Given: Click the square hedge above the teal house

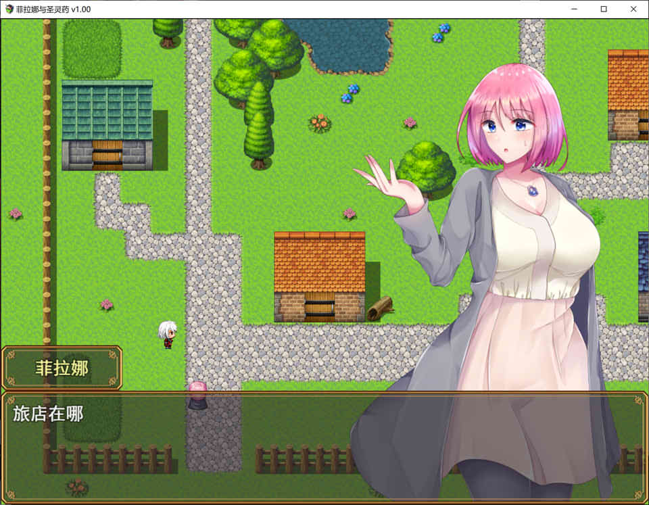Looking at the screenshot, I should (x=92, y=47).
